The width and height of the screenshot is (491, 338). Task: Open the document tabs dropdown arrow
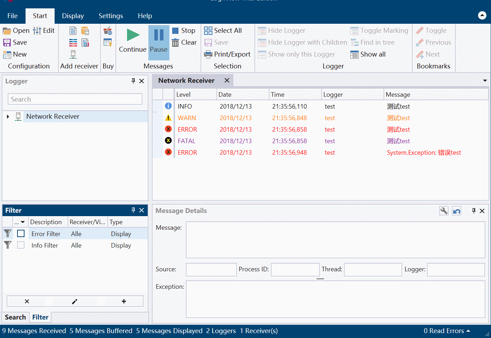click(485, 81)
